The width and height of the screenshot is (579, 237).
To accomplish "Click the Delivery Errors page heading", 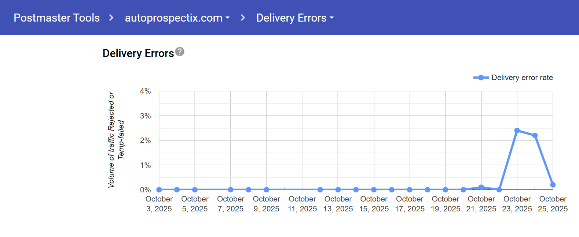I will click(x=138, y=53).
